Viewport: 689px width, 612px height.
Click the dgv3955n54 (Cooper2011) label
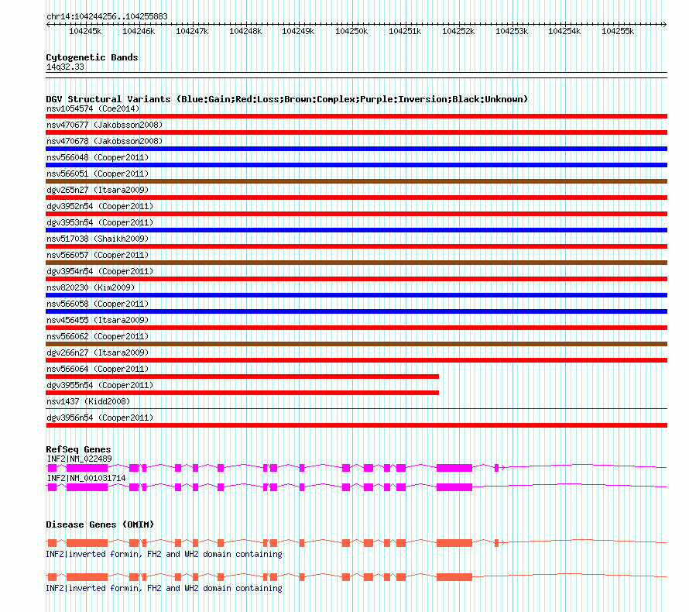pyautogui.click(x=100, y=385)
